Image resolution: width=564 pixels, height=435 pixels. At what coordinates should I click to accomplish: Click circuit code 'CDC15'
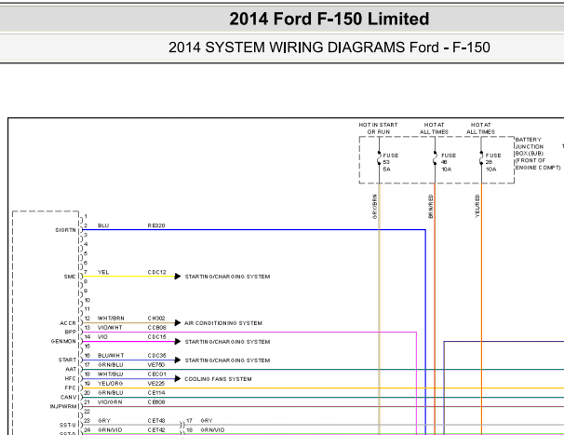(157, 336)
